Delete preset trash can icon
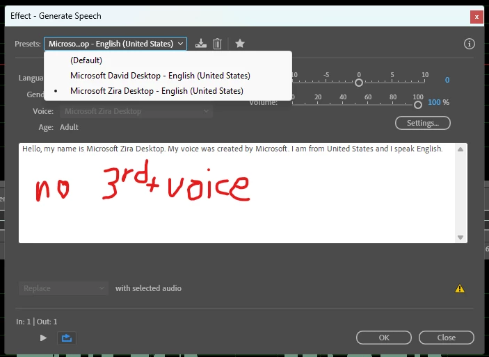Image resolution: width=489 pixels, height=357 pixels. (217, 44)
